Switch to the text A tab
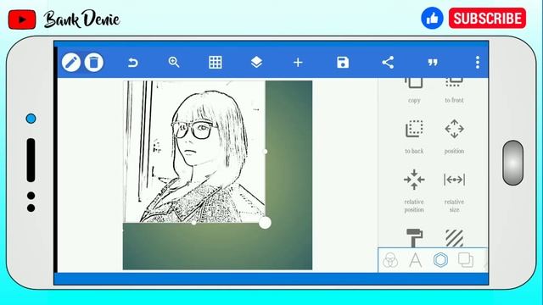This screenshot has height=305, width=543. click(x=415, y=260)
